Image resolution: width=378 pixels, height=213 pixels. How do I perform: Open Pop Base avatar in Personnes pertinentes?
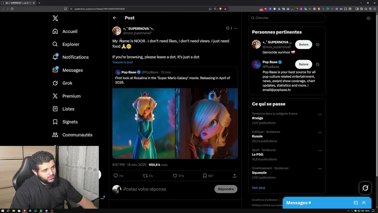(x=256, y=64)
